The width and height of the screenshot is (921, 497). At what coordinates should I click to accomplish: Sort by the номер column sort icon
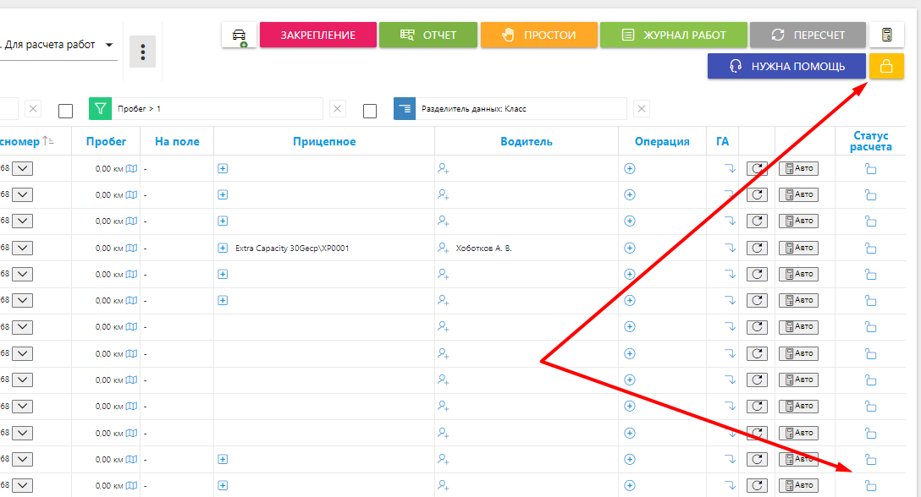48,141
